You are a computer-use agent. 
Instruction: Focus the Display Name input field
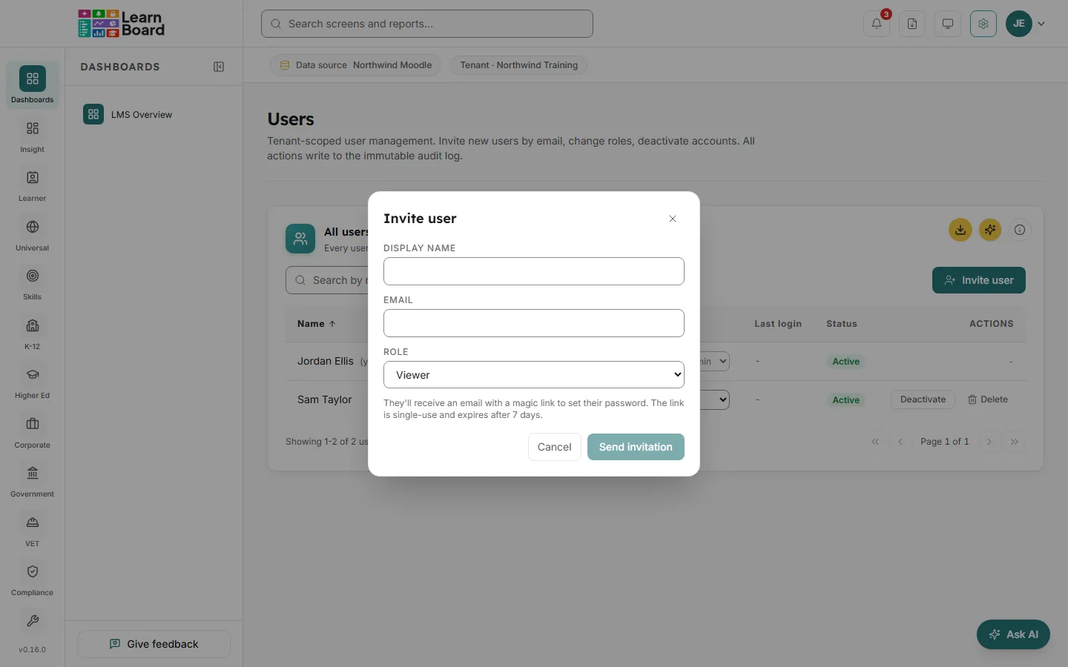534,271
